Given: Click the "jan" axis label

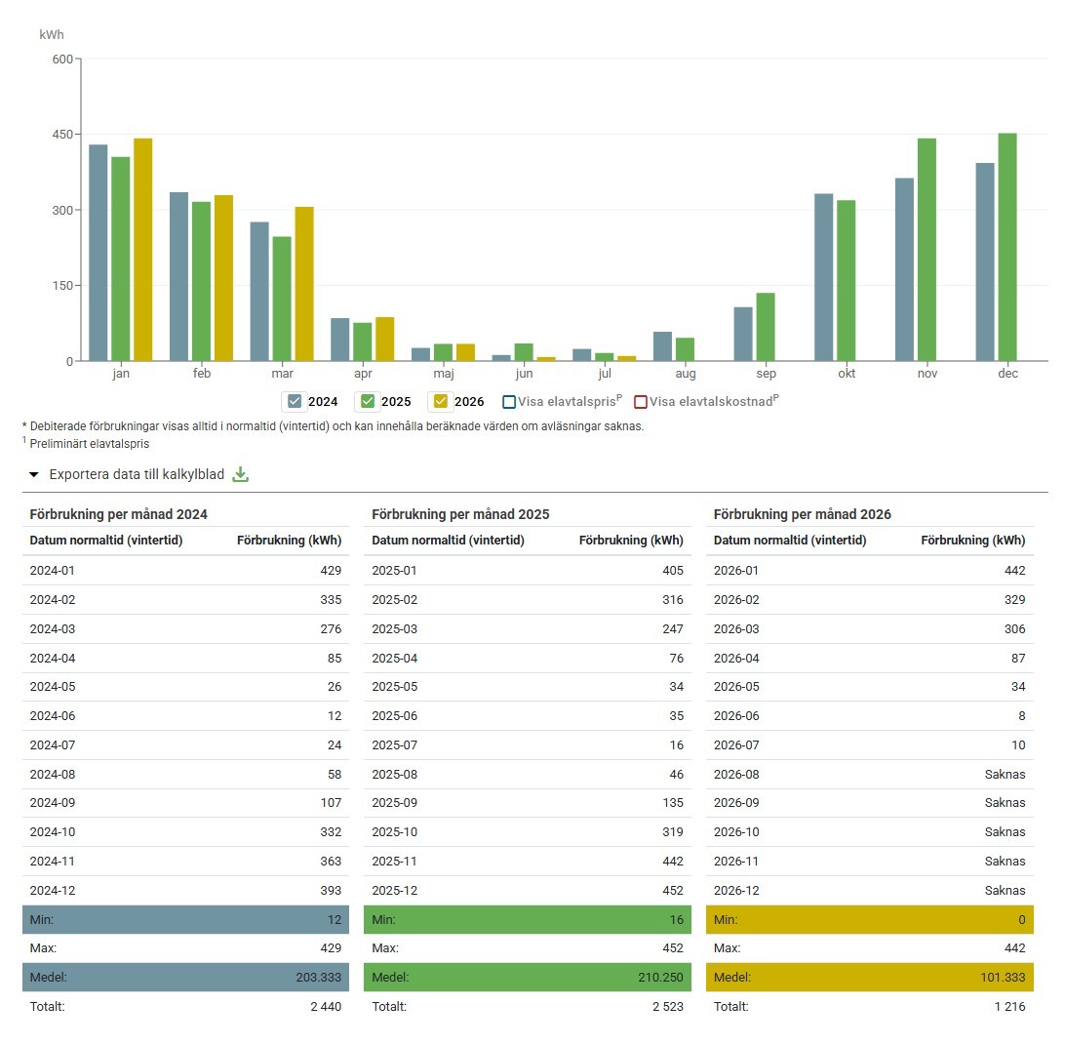Looking at the screenshot, I should pos(121,373).
